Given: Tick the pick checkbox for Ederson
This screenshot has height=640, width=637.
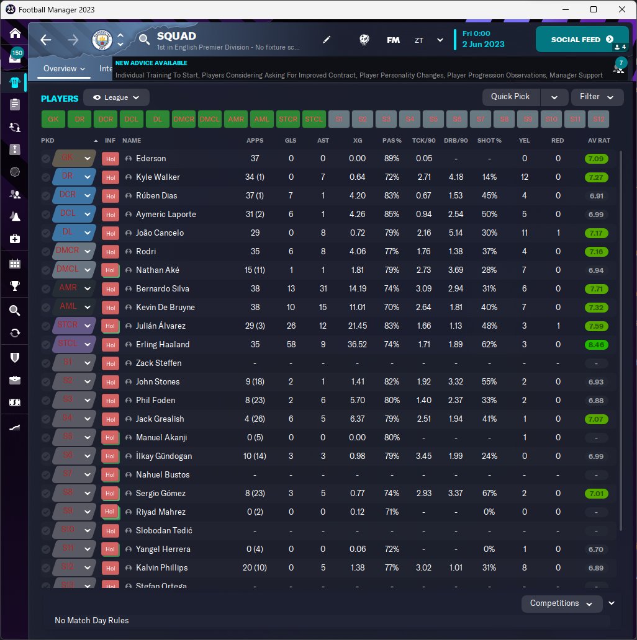Looking at the screenshot, I should tap(46, 159).
